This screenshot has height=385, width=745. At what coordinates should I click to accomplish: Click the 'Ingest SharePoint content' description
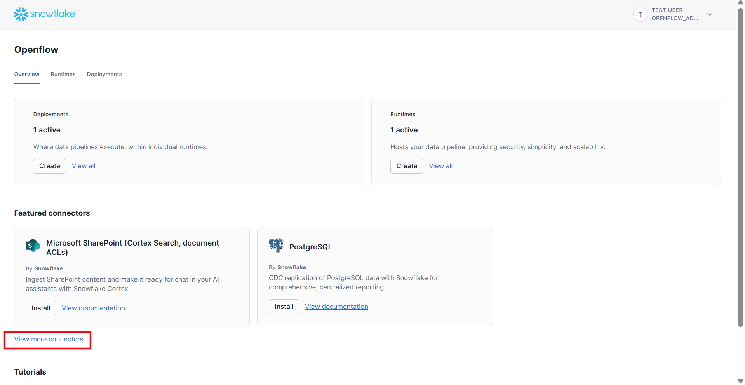point(122,284)
